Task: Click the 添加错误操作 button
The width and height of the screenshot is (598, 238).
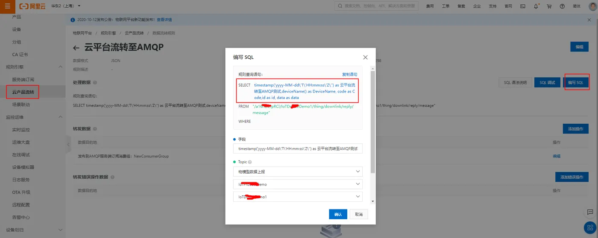Action: tap(572, 177)
